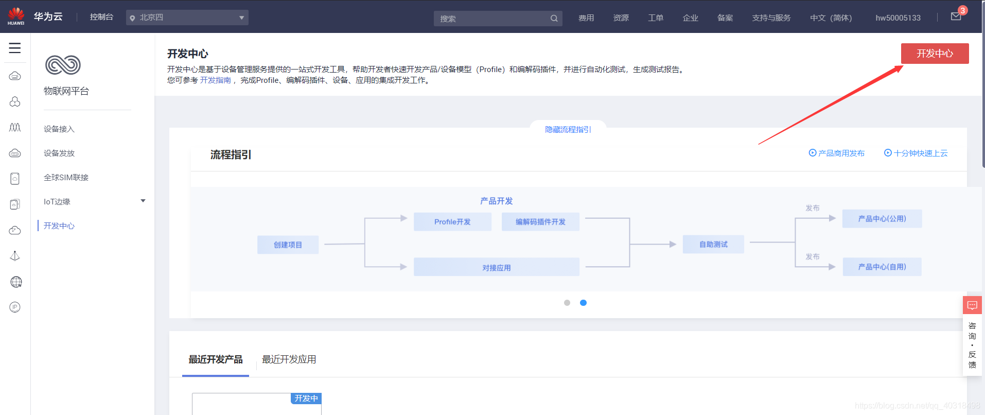Select the first gray carousel dot
The image size is (985, 415).
[x=567, y=303]
